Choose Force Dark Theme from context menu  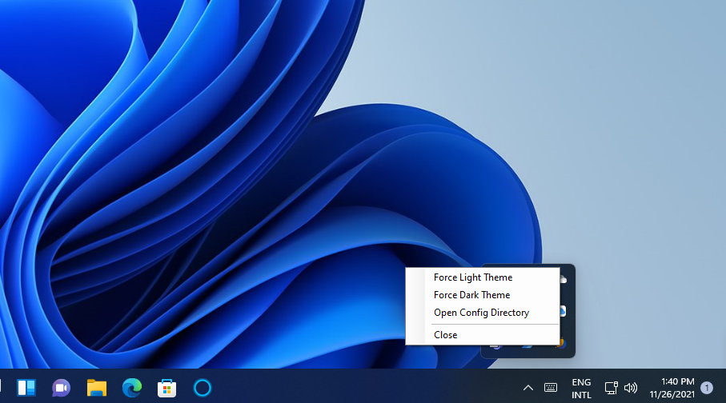click(x=471, y=295)
